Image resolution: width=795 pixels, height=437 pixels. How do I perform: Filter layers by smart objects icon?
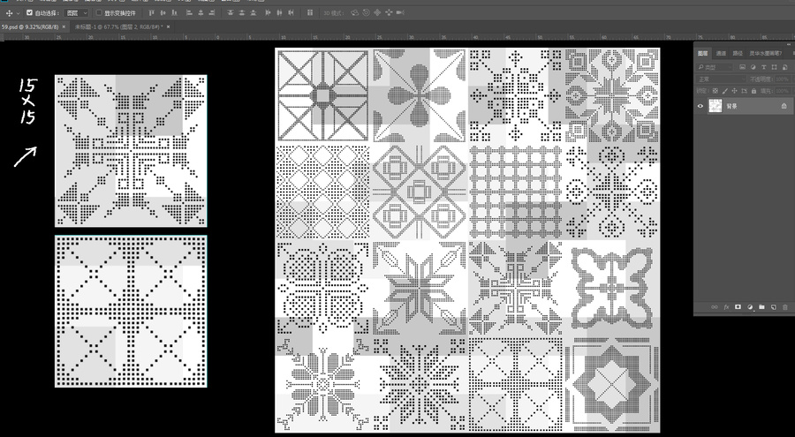[785, 67]
